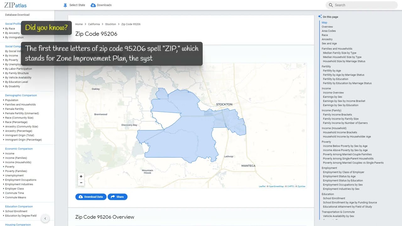Zoom in on the map
402x226 pixels.
[81, 176]
